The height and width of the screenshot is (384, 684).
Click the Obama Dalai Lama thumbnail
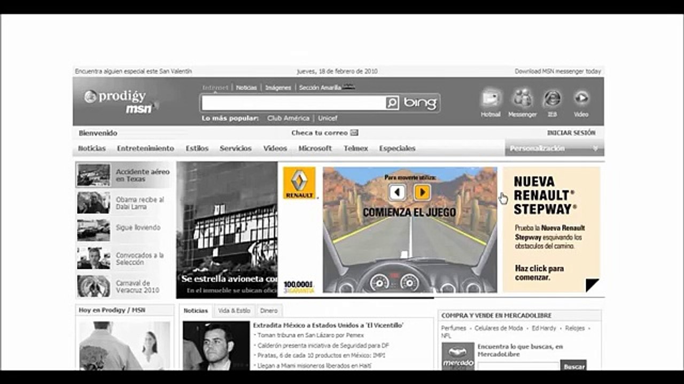(94, 203)
